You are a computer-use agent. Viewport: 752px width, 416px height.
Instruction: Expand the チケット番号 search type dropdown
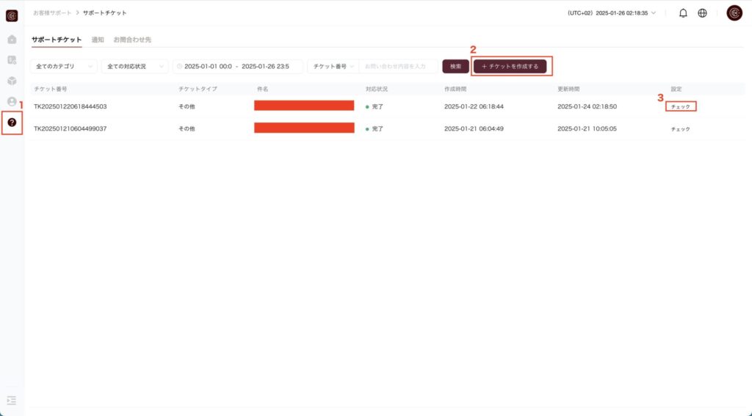pos(333,67)
